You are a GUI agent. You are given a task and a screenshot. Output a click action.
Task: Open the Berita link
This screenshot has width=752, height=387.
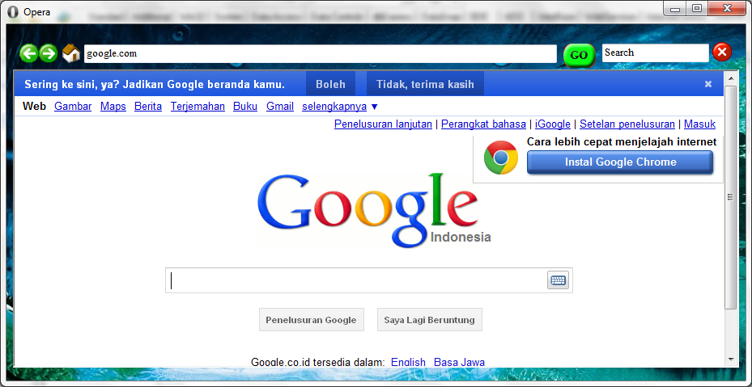click(148, 107)
